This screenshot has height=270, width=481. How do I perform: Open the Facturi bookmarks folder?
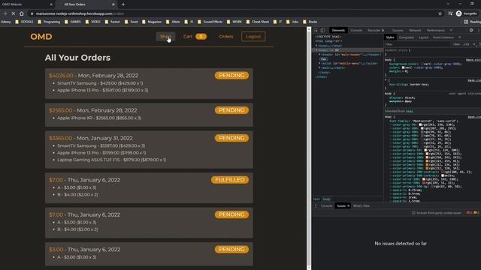pos(113,22)
